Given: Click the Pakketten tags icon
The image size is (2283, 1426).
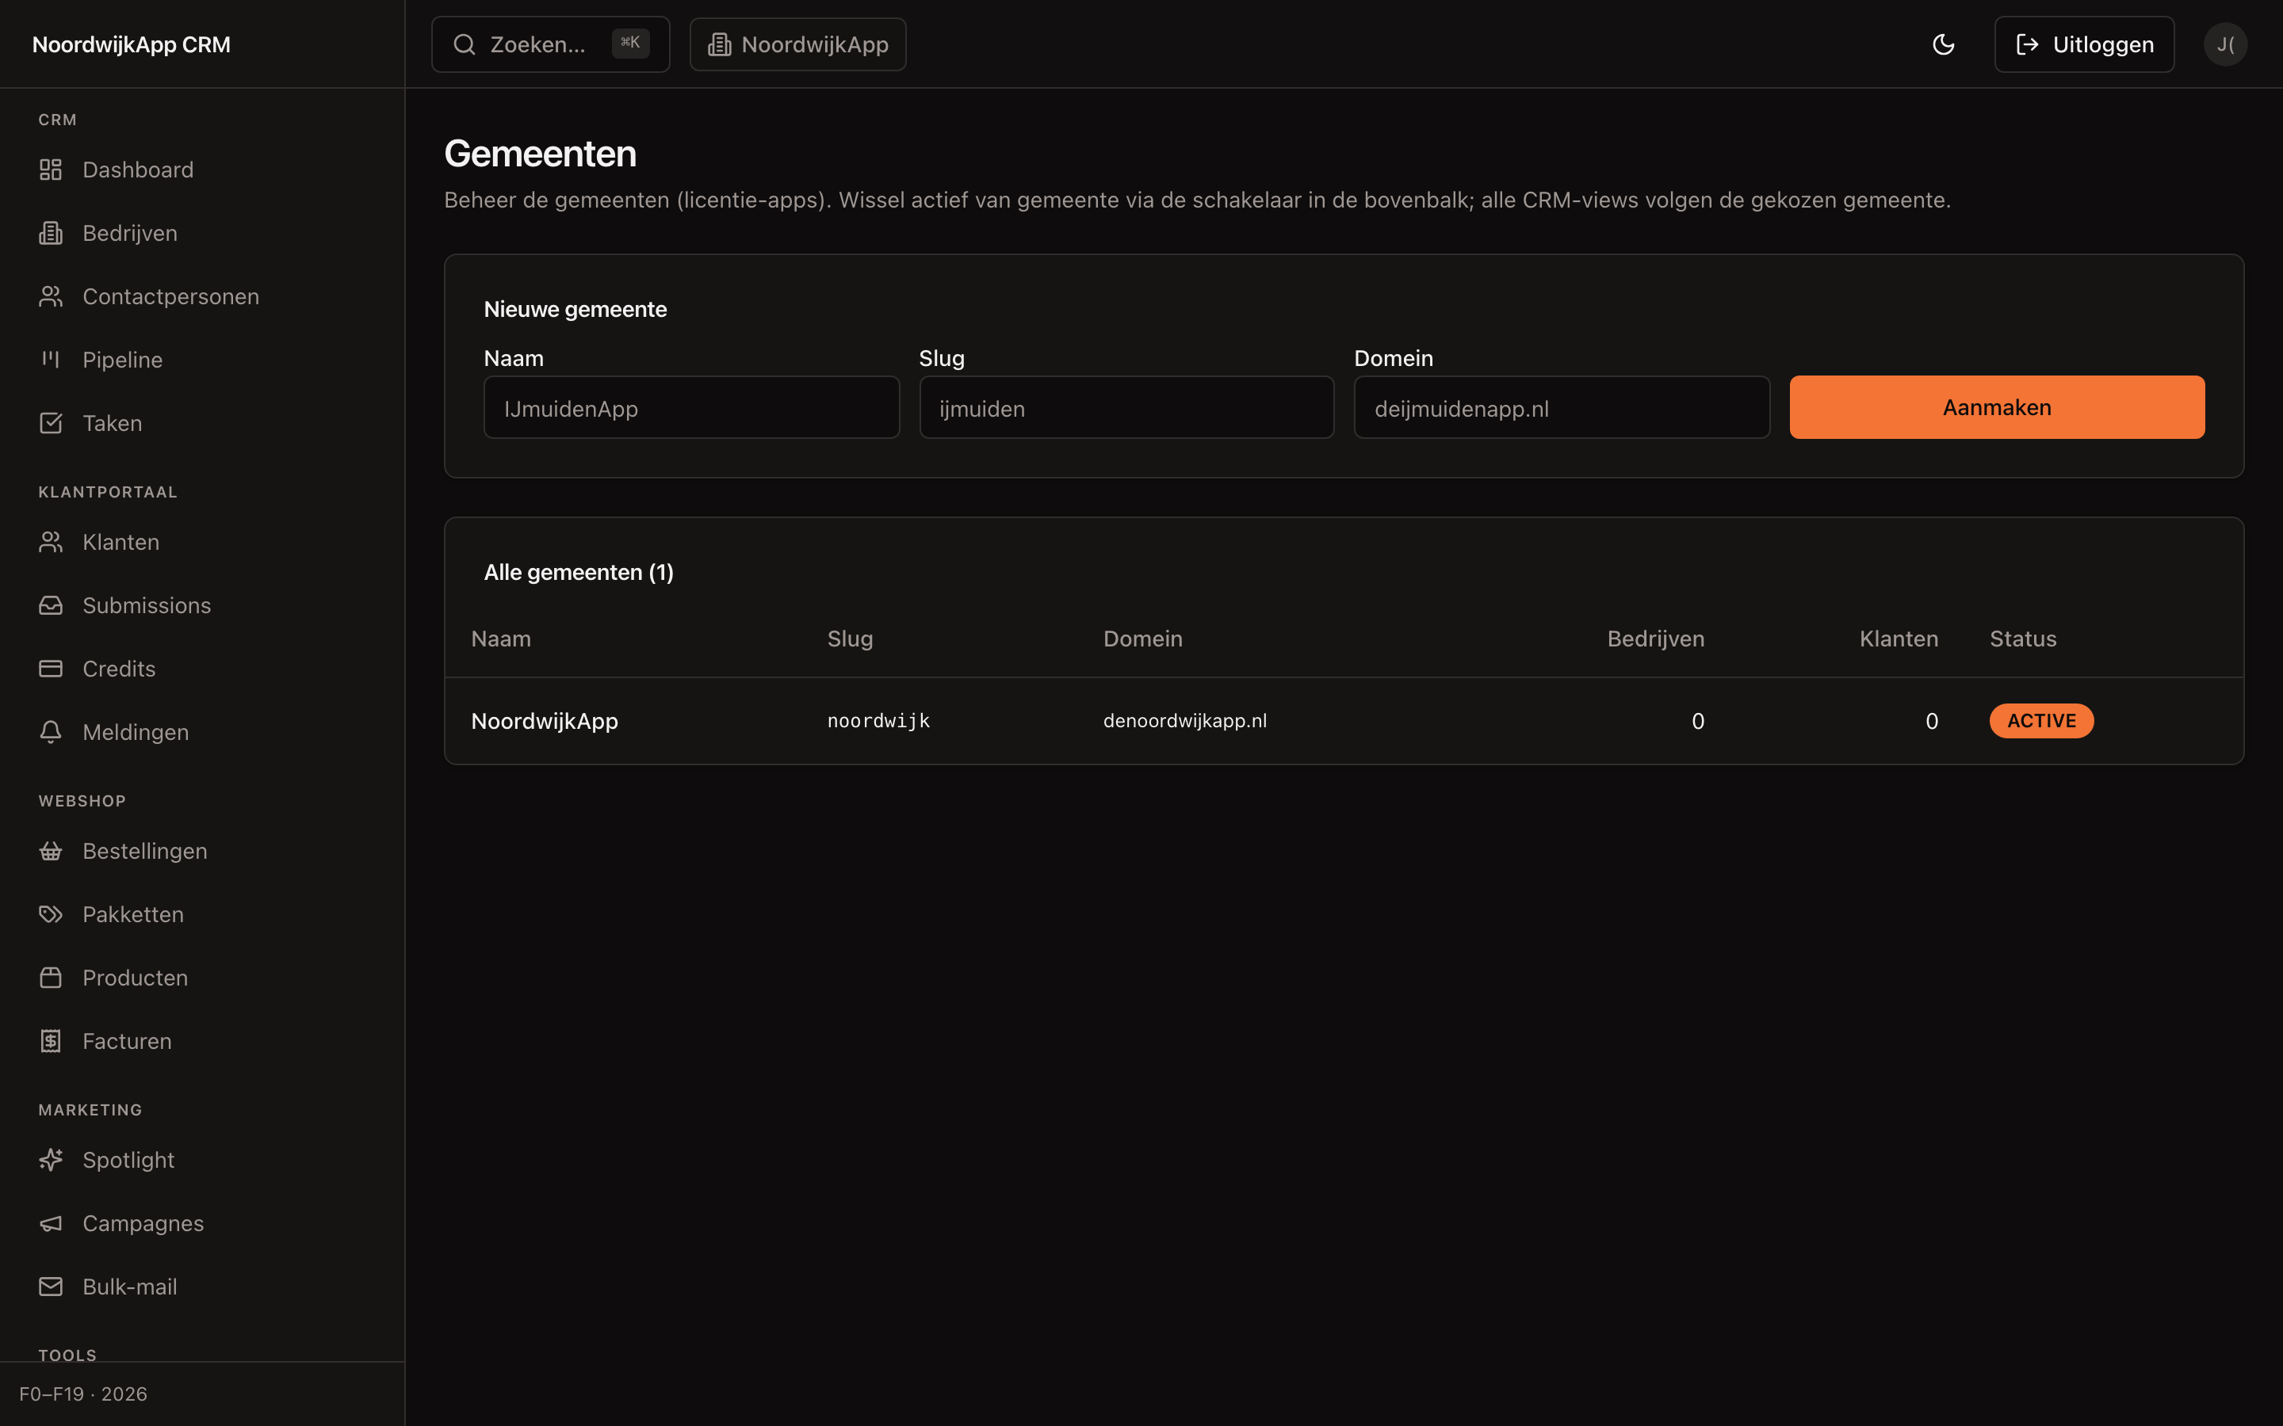Looking at the screenshot, I should [x=51, y=914].
